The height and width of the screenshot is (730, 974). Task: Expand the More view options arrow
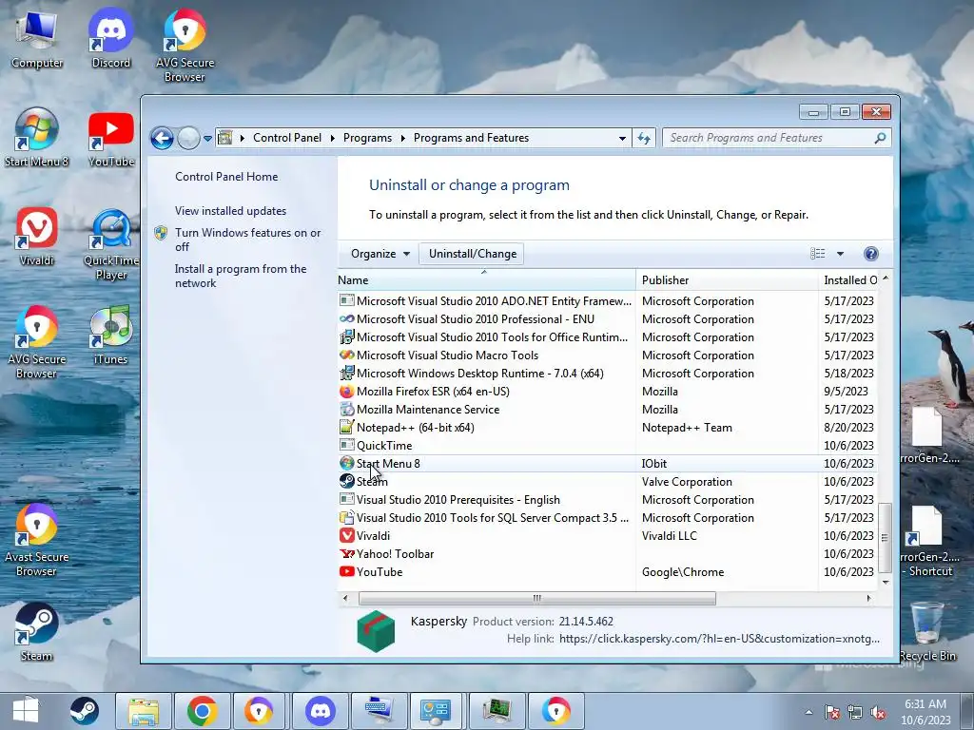[x=840, y=253]
